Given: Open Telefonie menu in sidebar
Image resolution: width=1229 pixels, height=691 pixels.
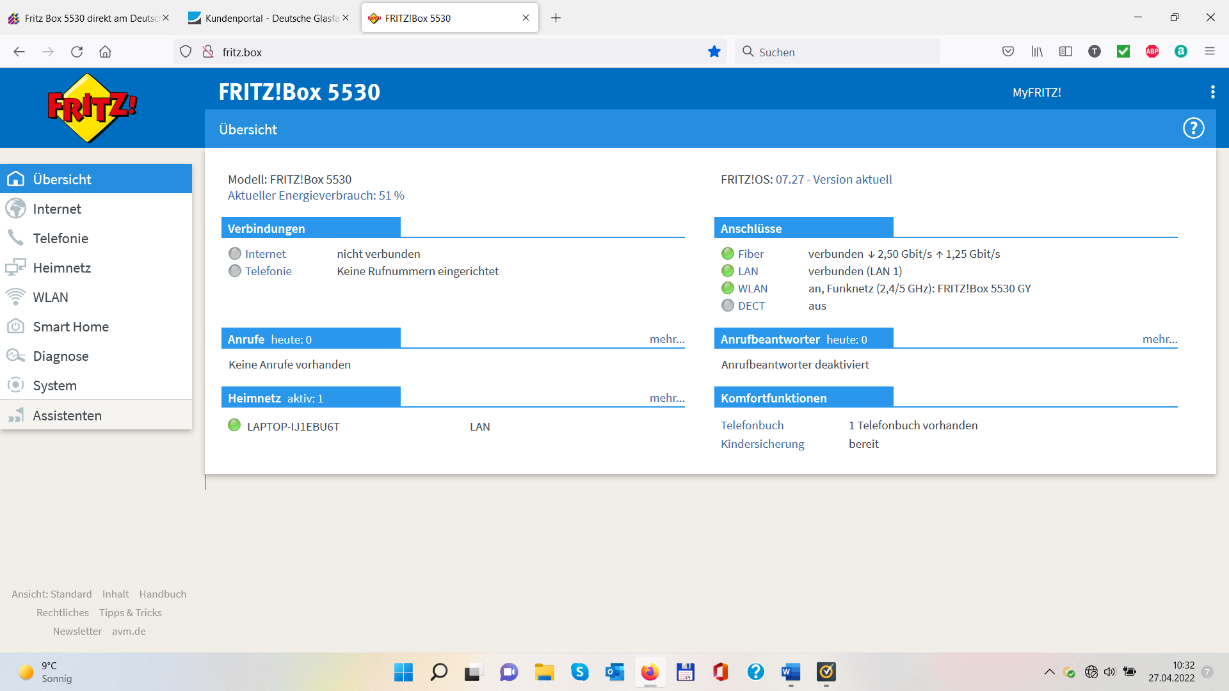Looking at the screenshot, I should tap(96, 238).
